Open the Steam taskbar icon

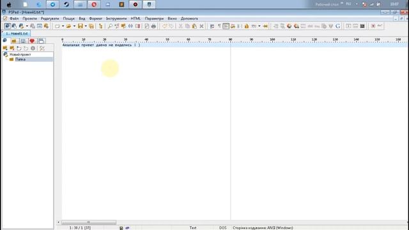pyautogui.click(x=66, y=4)
